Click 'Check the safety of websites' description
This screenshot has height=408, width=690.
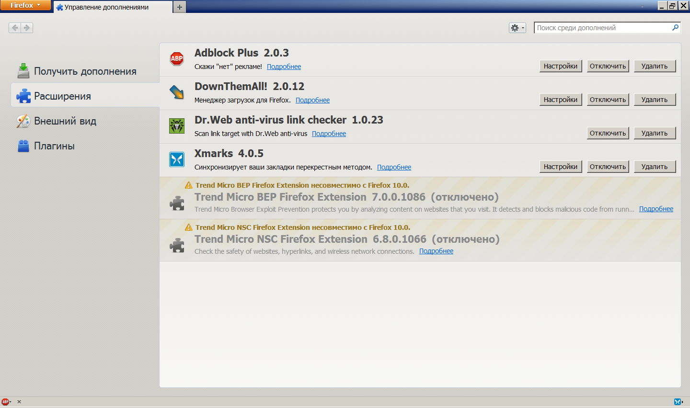click(x=304, y=251)
